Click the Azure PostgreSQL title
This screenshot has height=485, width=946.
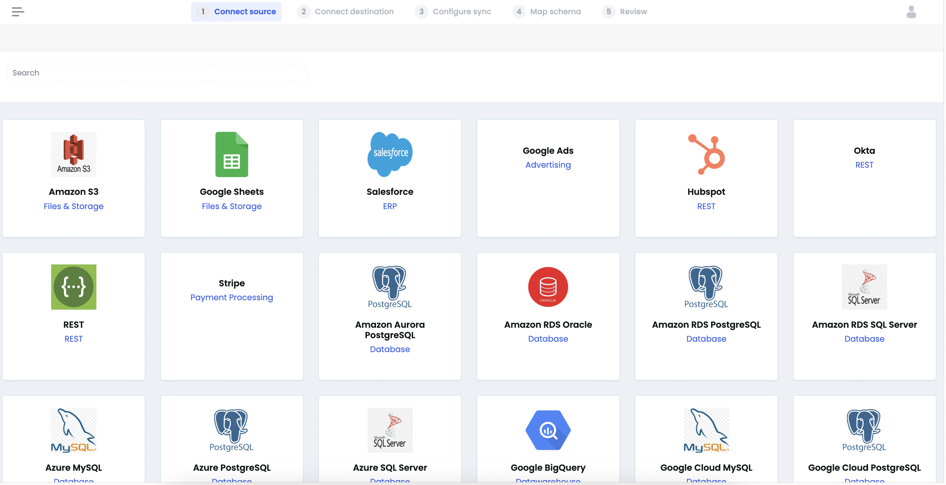click(232, 467)
